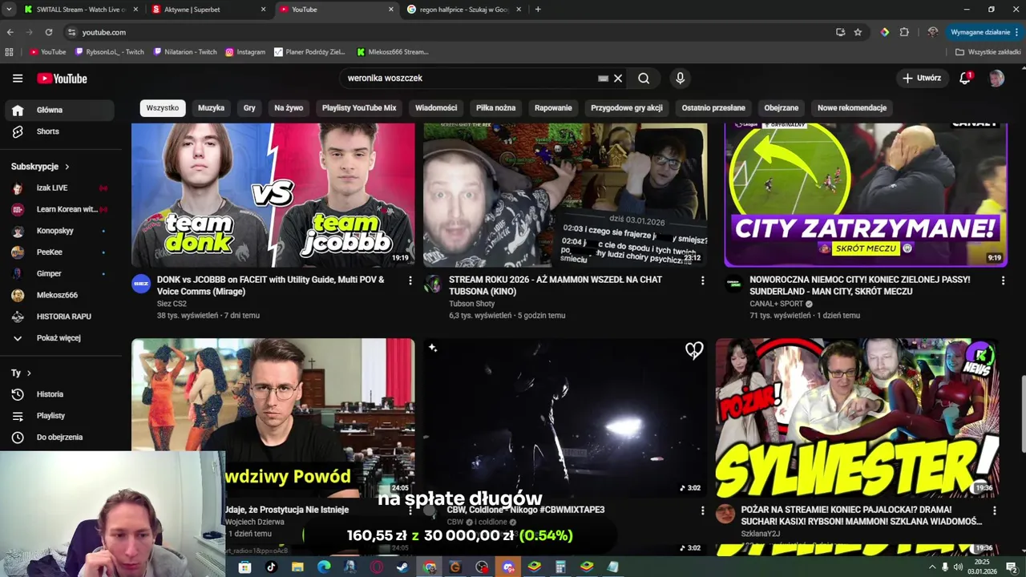Open options for STREAM ROKU 2026 video
The height and width of the screenshot is (577, 1026).
pyautogui.click(x=702, y=280)
